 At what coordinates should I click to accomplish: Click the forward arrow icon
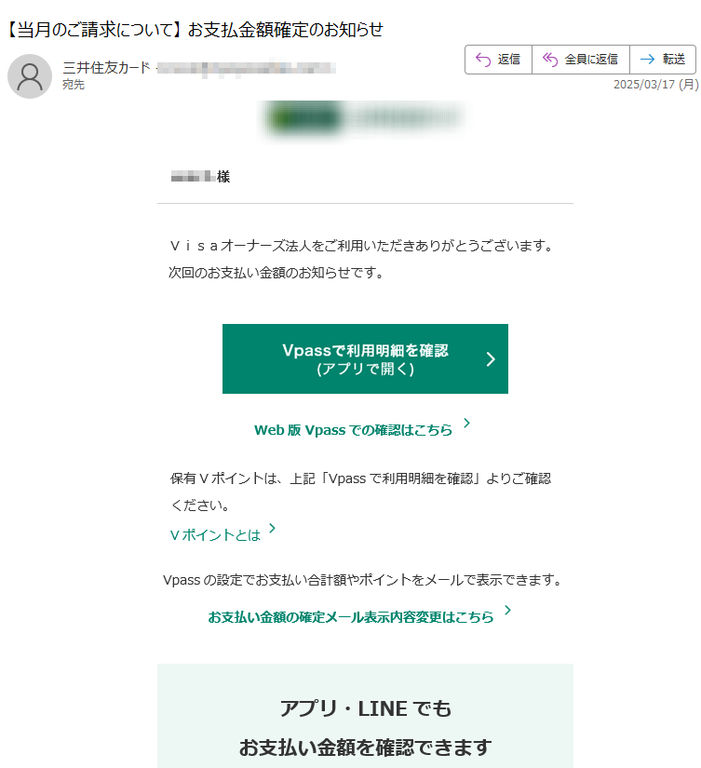tap(647, 60)
